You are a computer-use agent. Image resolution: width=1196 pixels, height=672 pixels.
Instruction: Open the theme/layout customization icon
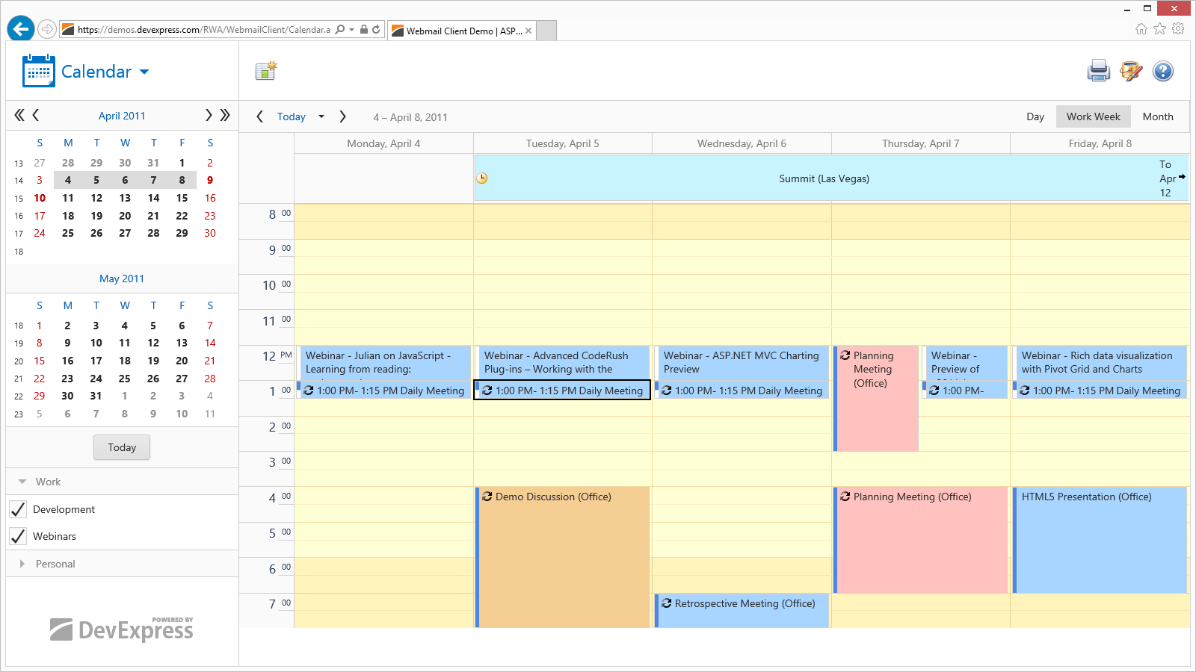[1131, 71]
